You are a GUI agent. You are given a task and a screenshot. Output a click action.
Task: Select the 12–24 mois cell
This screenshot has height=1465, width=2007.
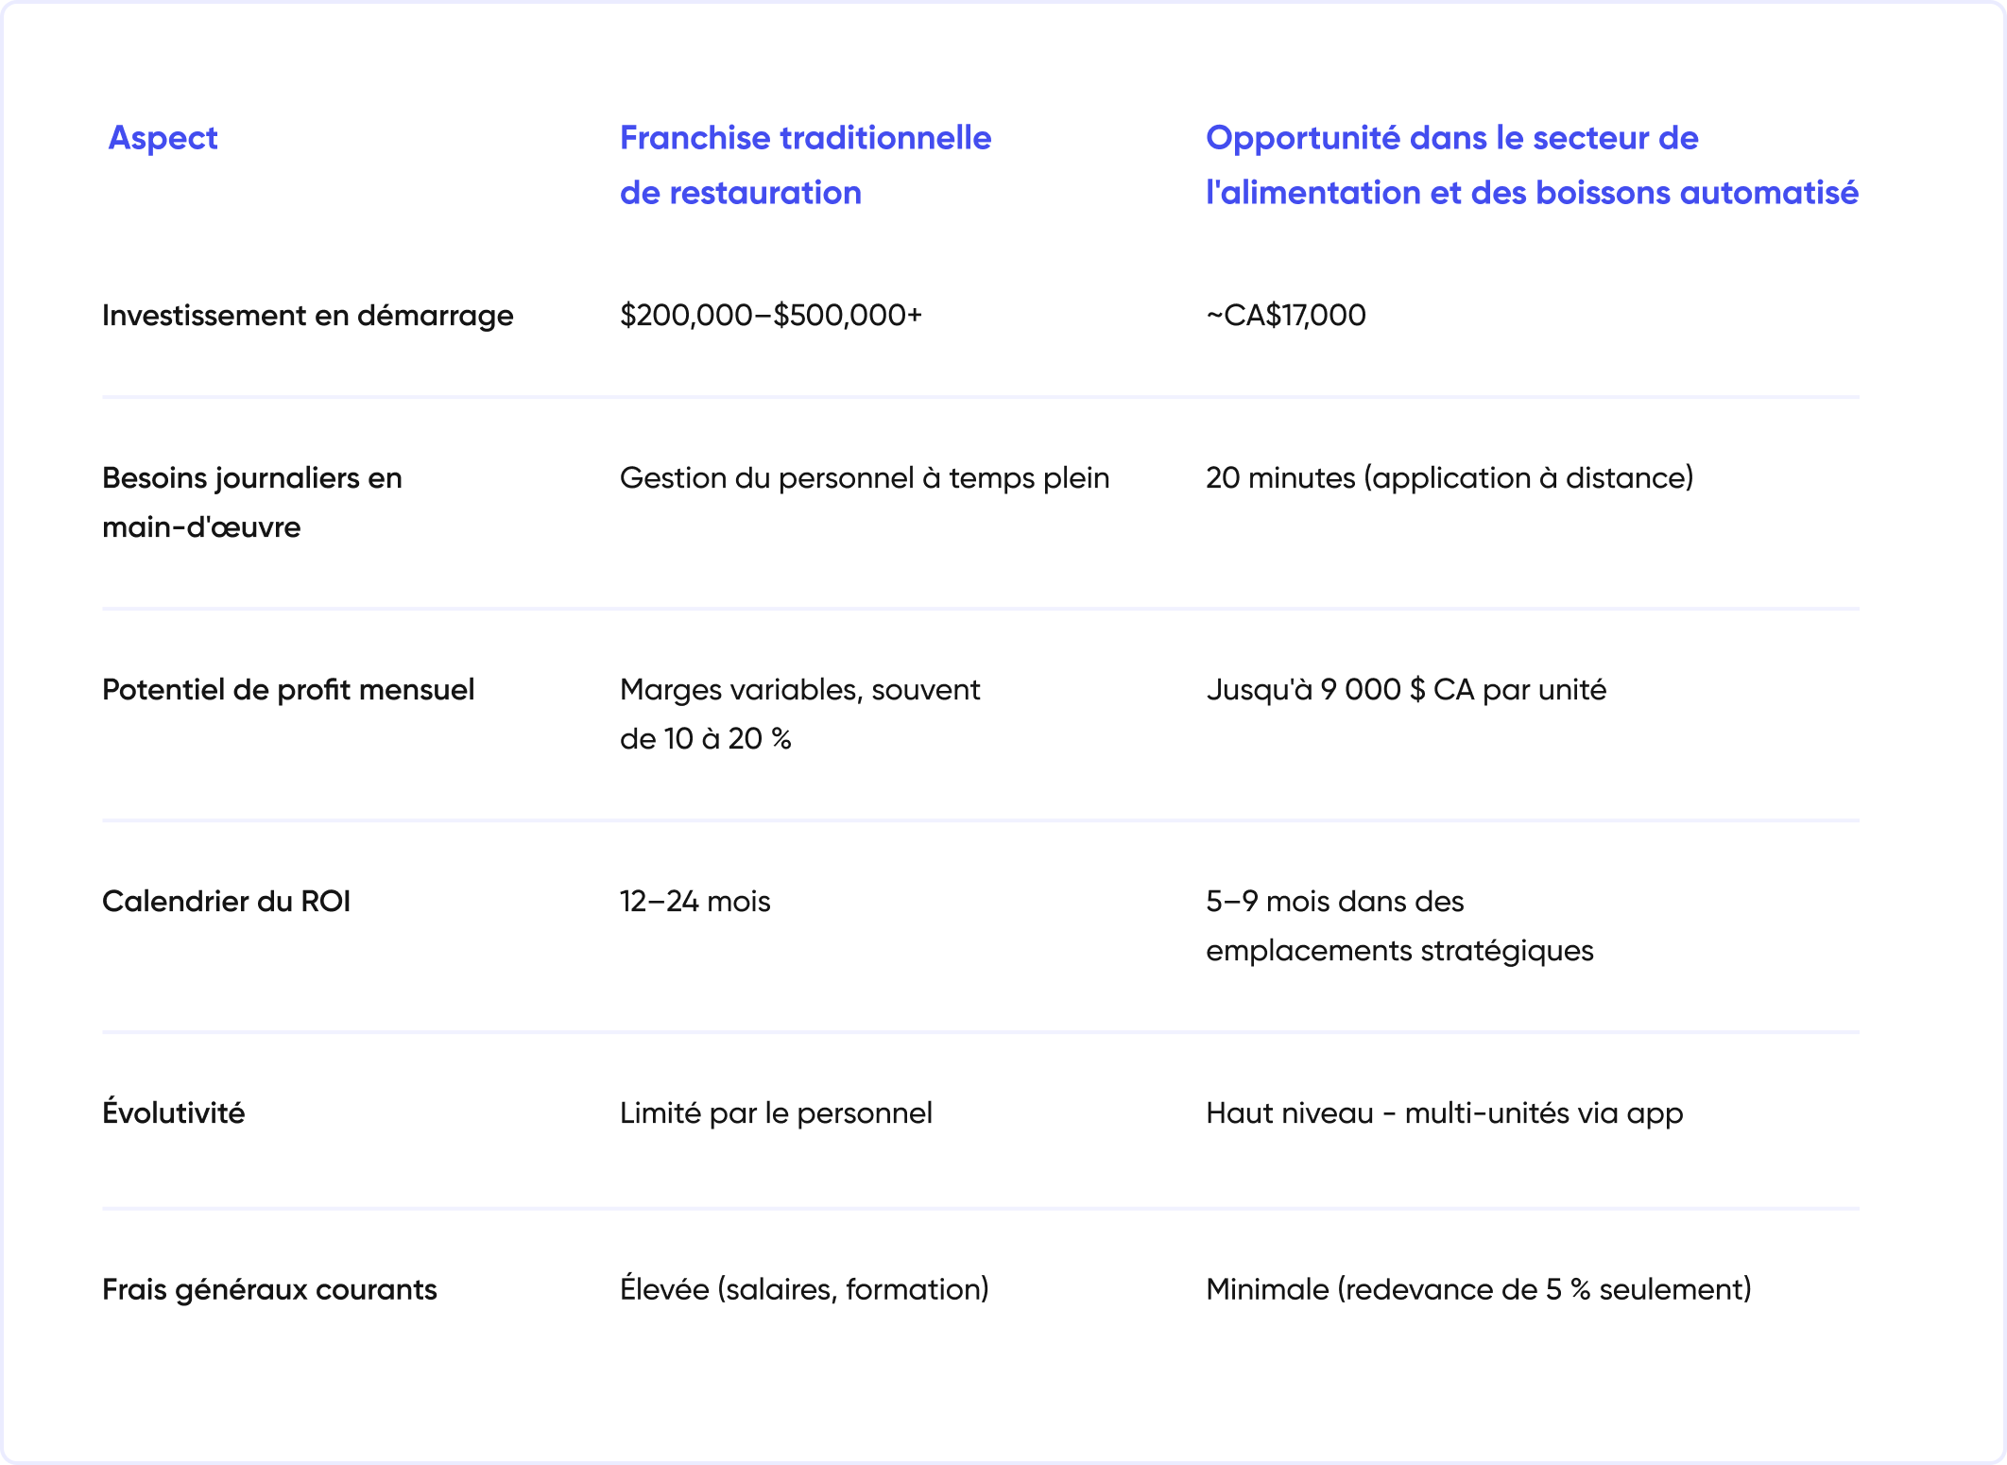695,902
